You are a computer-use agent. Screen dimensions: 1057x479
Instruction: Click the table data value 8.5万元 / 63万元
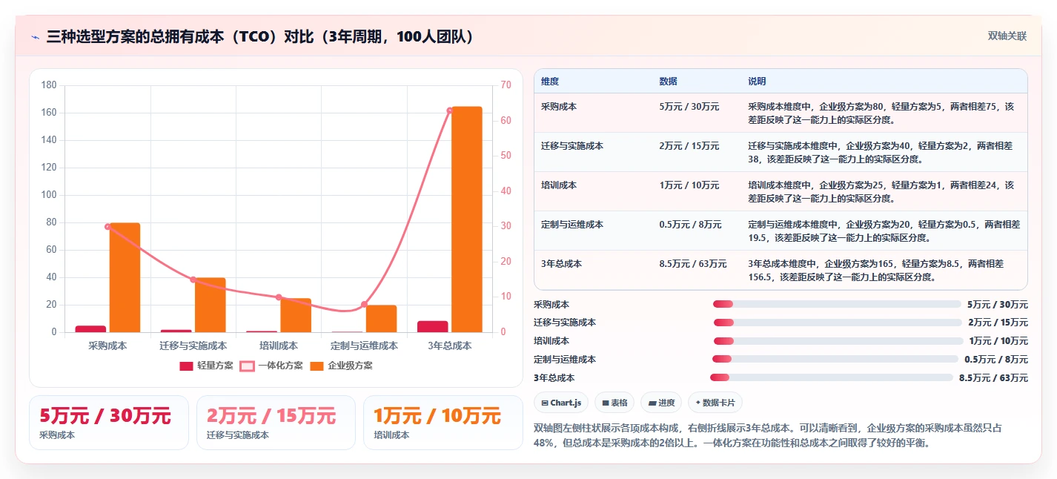(692, 264)
